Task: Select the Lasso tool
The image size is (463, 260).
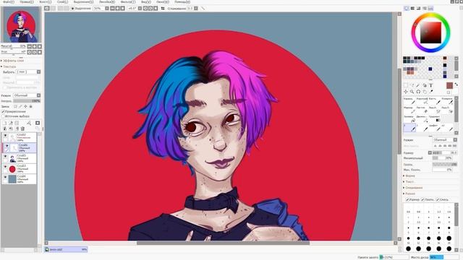Action: [x=412, y=85]
